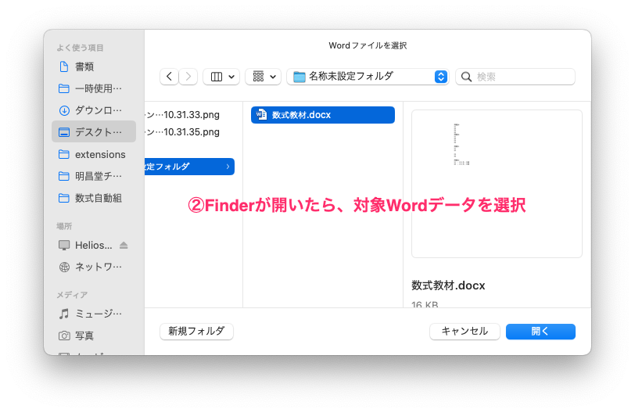
Task: Open the extensions folder in sidebar
Action: (x=99, y=154)
